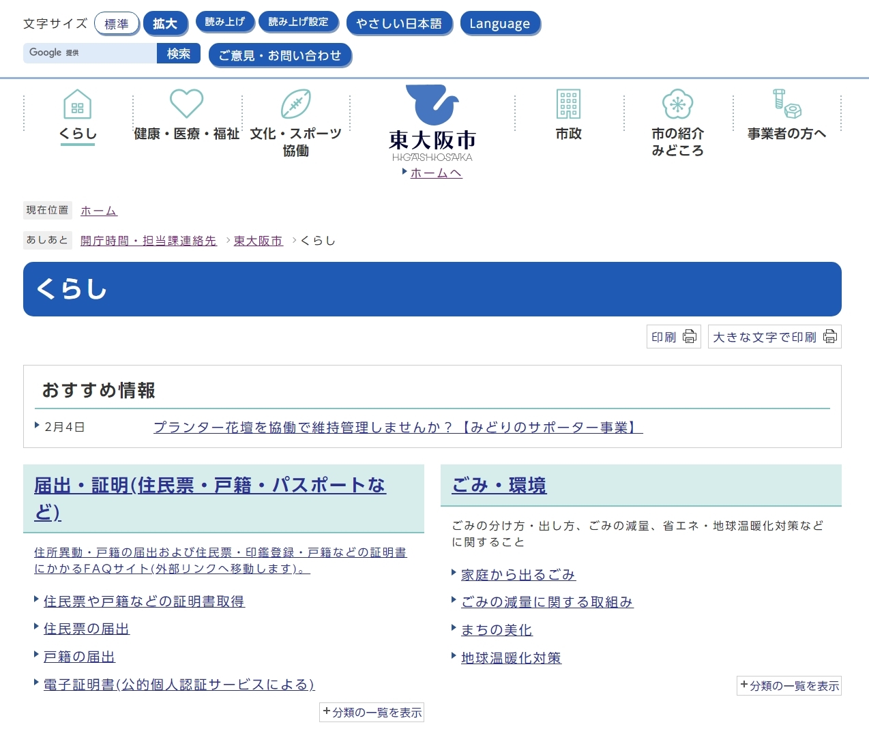Image resolution: width=869 pixels, height=729 pixels.
Task: Open the プランター花壇 みどりのサポーター事業 link
Action: click(x=397, y=428)
